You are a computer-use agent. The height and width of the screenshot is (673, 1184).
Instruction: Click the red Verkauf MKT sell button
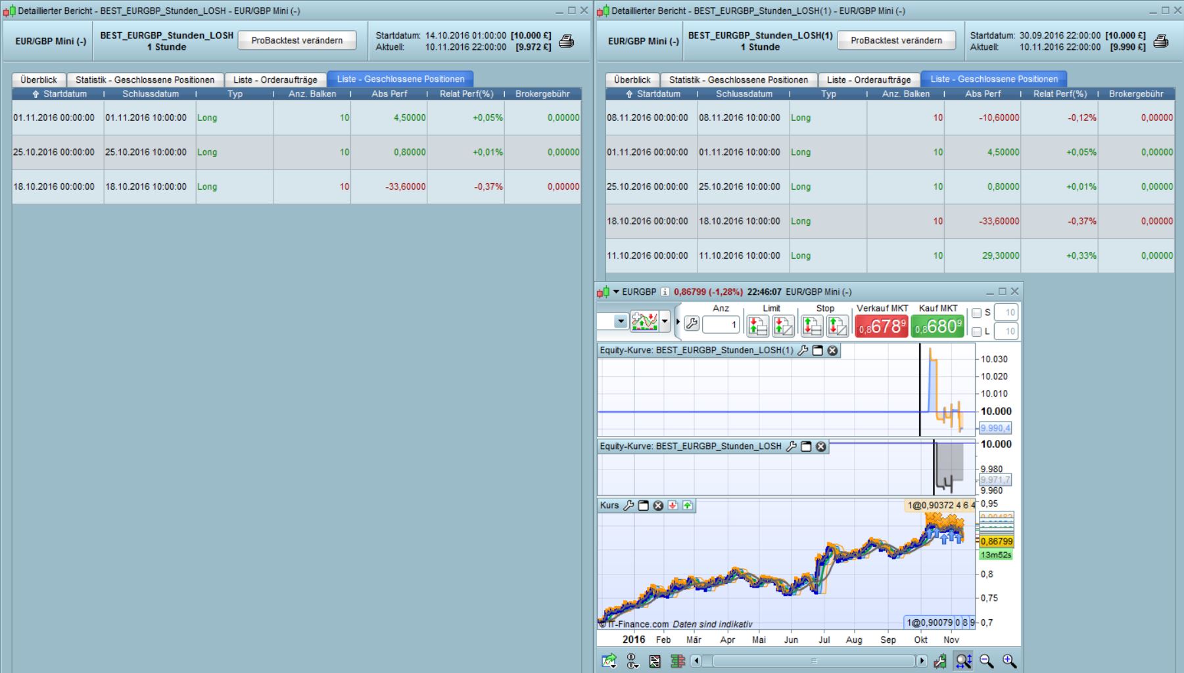tap(881, 326)
